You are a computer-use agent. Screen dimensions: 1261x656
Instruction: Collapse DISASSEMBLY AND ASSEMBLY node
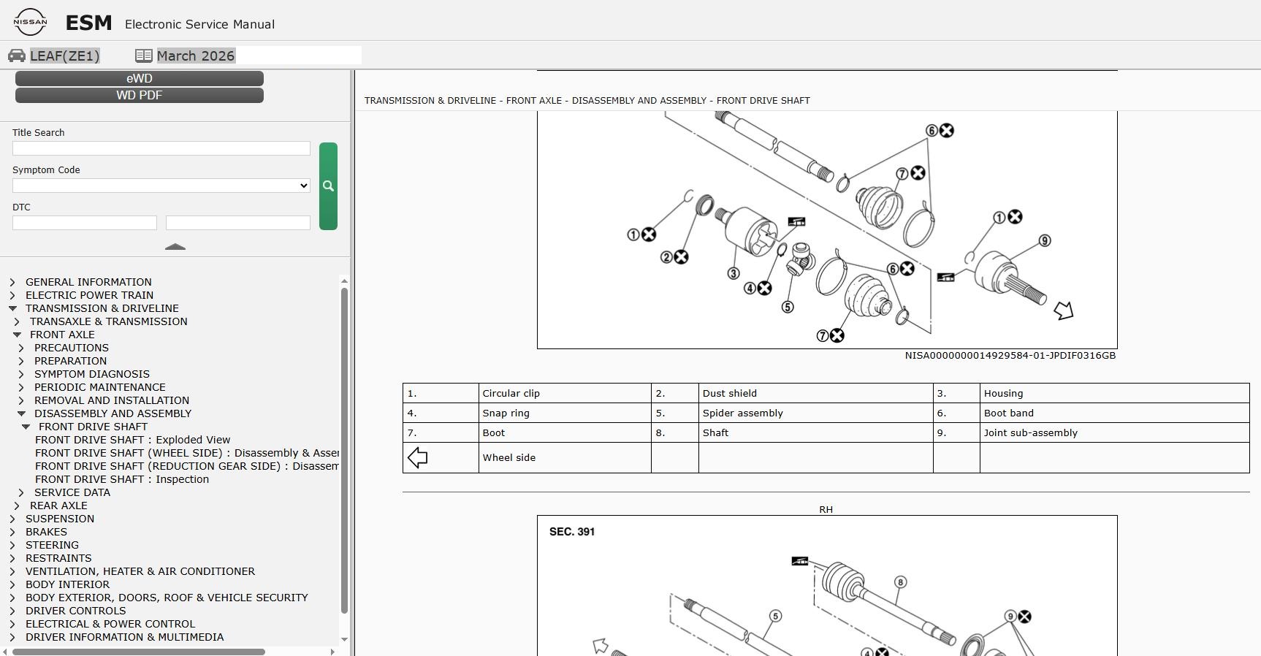tap(21, 413)
